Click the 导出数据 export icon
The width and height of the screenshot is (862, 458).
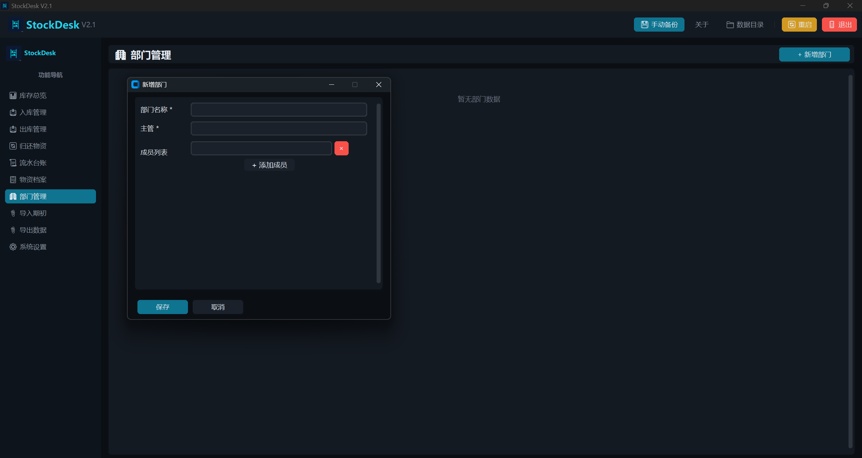13,230
